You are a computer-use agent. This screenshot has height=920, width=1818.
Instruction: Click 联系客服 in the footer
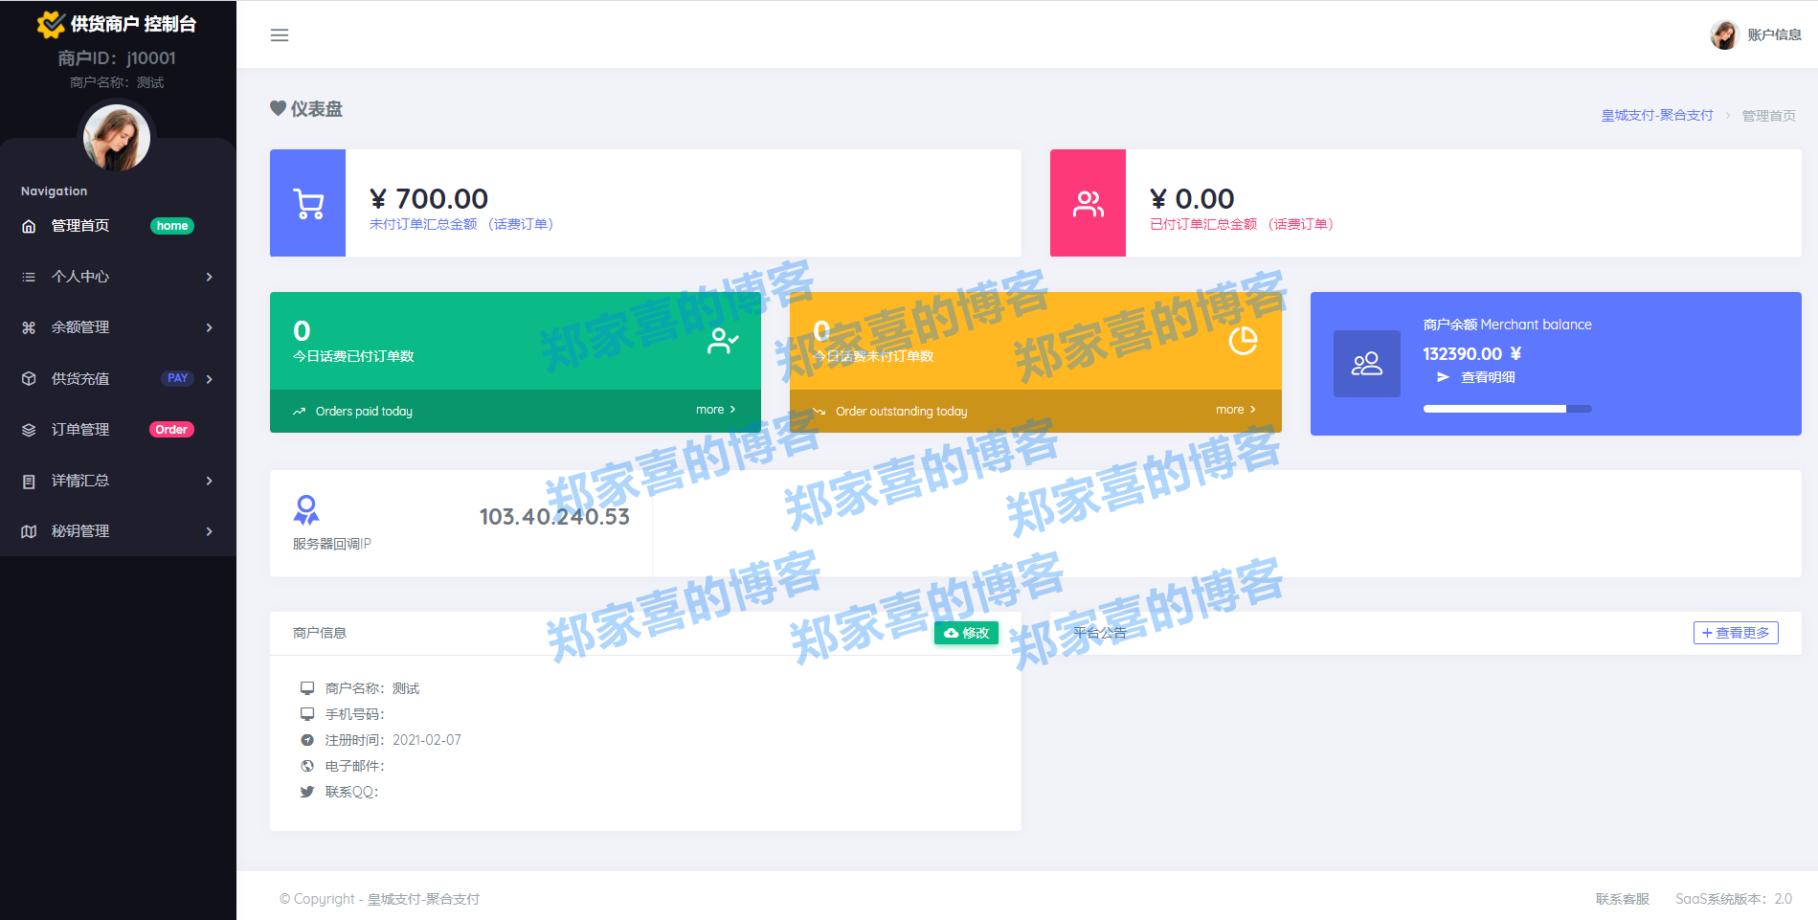click(1623, 899)
